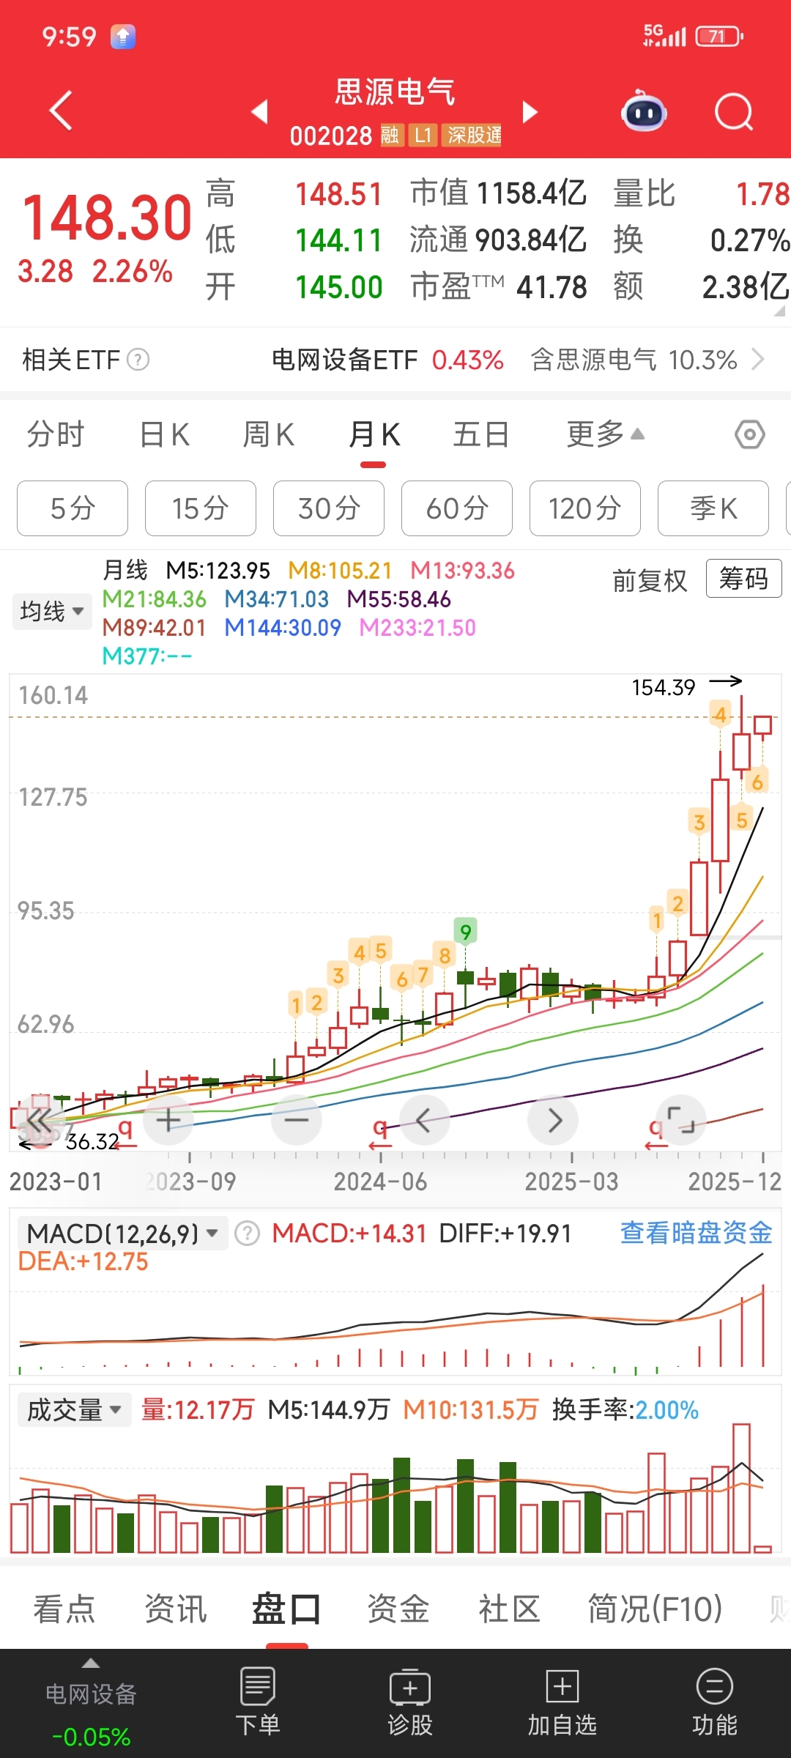The height and width of the screenshot is (1758, 791).
Task: Select the 盘口 tab
Action: coord(286,1609)
